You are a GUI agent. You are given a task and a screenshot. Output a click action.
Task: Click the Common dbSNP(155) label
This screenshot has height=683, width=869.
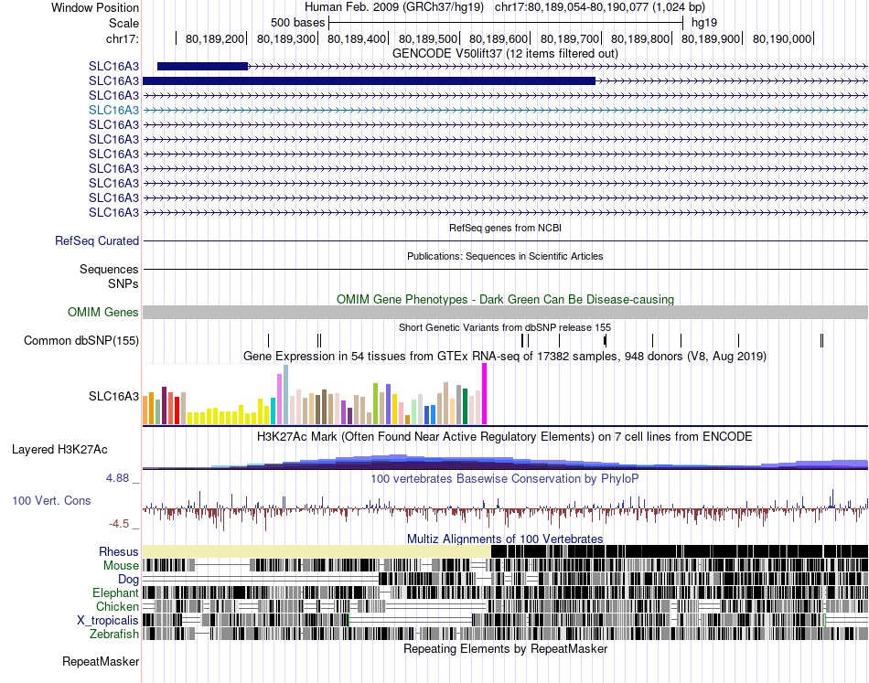[80, 341]
